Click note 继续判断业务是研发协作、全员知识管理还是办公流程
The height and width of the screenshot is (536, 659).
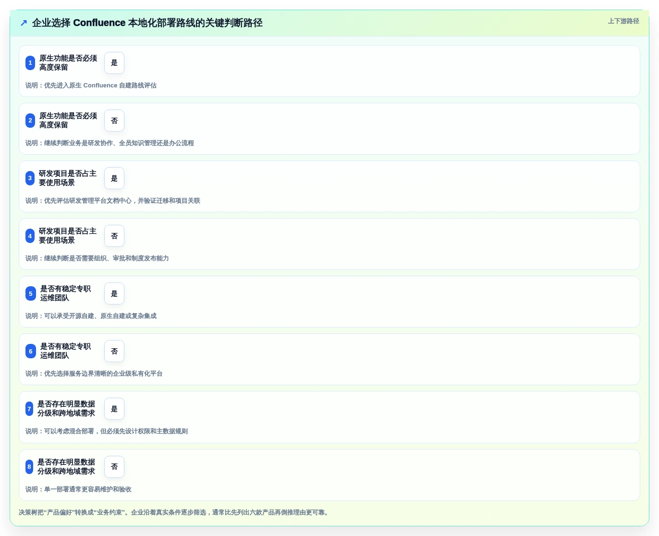tap(119, 143)
